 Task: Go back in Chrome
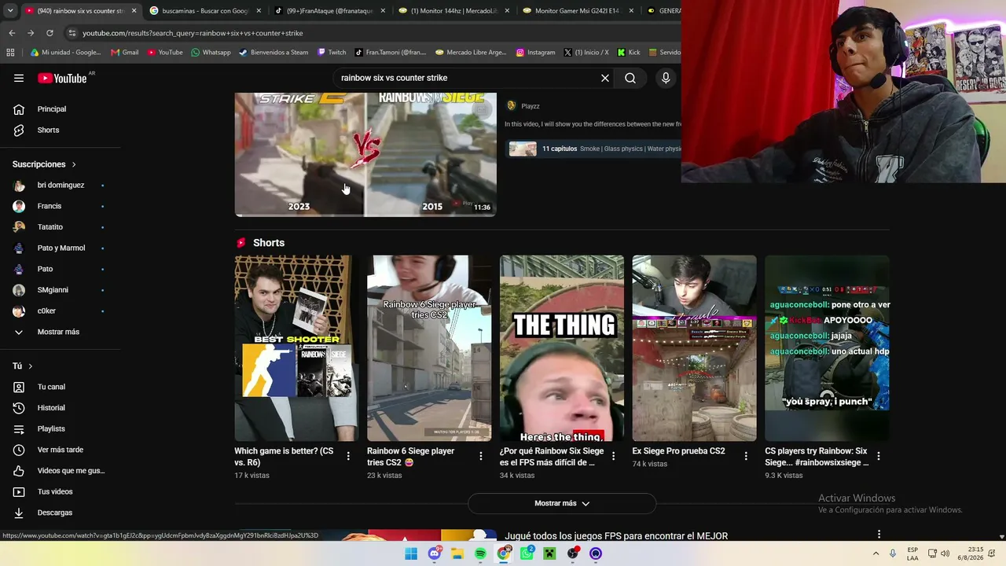click(12, 33)
